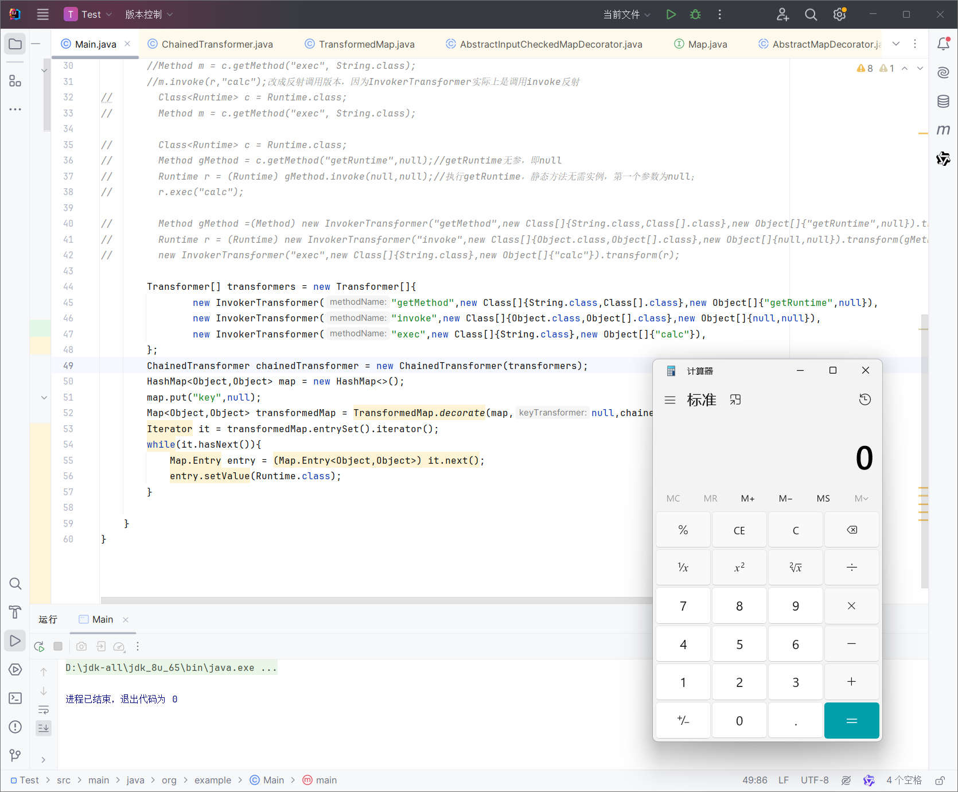Open indent settings 4 spaces
The height and width of the screenshot is (792, 958).
[904, 780]
